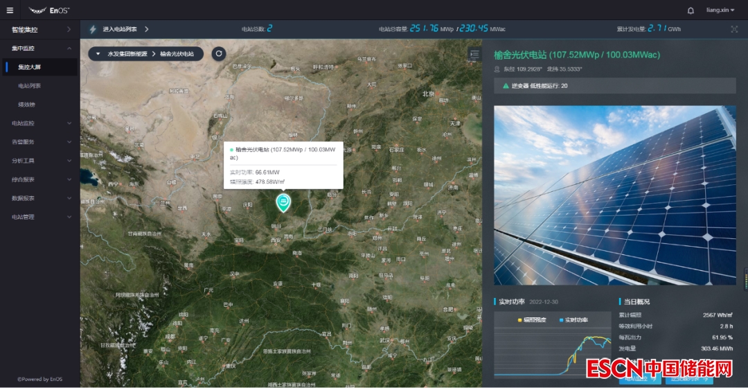Click the 电站监控 button below the chart
Screen dimensions: 748x388
639,379
